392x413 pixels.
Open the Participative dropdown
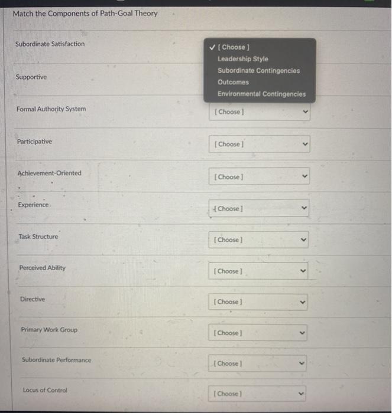click(x=259, y=144)
